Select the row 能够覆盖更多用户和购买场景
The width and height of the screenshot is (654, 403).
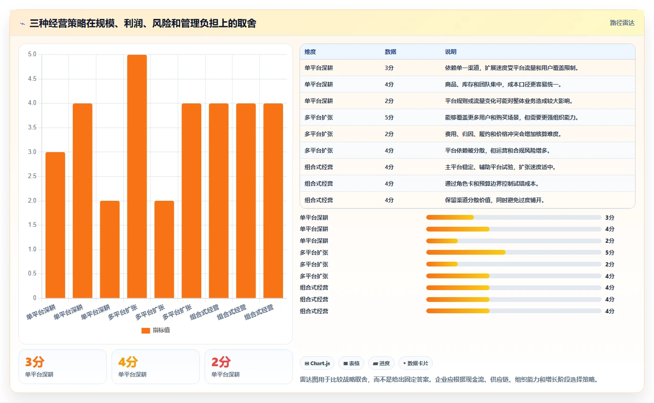(467, 117)
